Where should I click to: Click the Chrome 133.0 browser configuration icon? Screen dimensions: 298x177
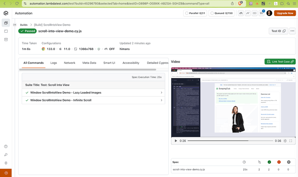tap(43, 49)
